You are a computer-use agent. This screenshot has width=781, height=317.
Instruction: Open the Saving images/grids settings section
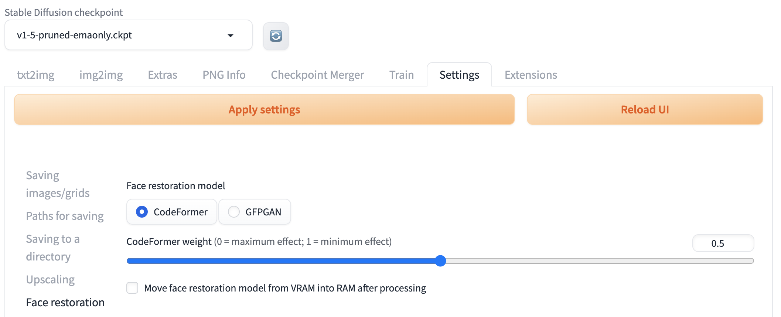click(x=58, y=184)
